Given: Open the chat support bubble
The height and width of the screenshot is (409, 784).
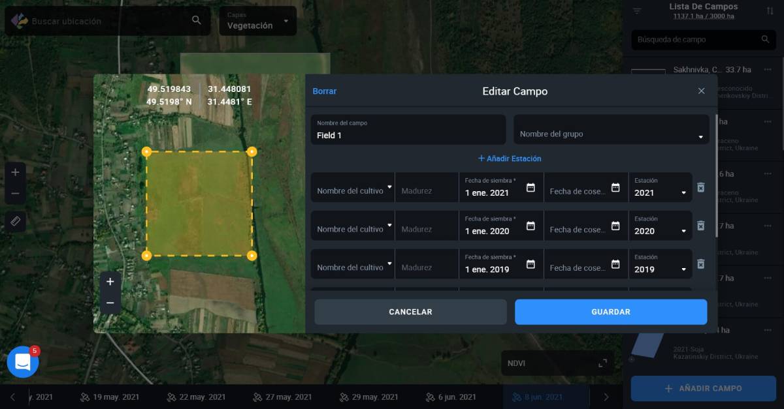Looking at the screenshot, I should click(22, 361).
